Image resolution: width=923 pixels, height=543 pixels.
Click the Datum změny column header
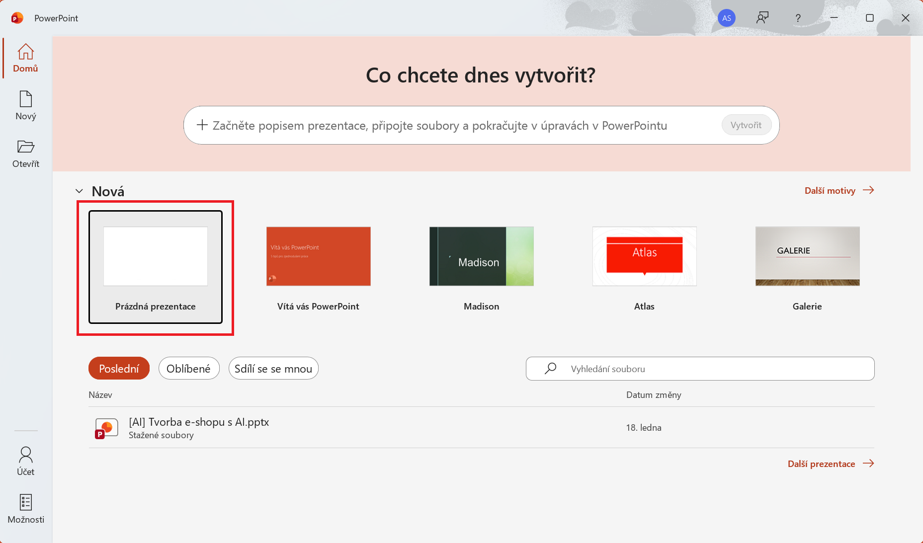click(x=654, y=395)
